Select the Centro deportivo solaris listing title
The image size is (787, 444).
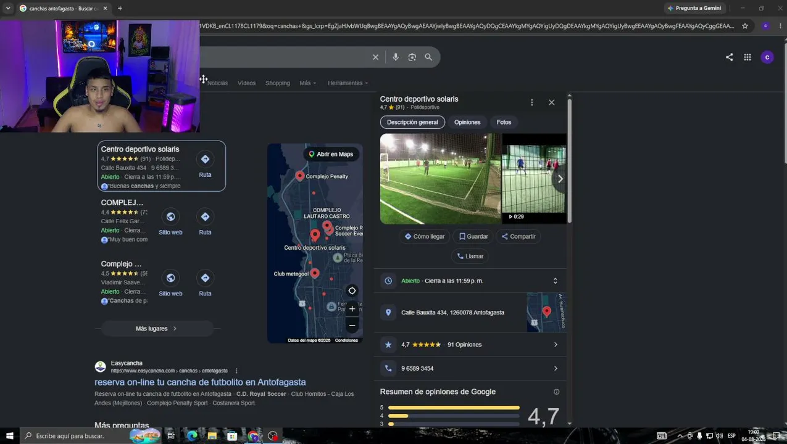(140, 149)
